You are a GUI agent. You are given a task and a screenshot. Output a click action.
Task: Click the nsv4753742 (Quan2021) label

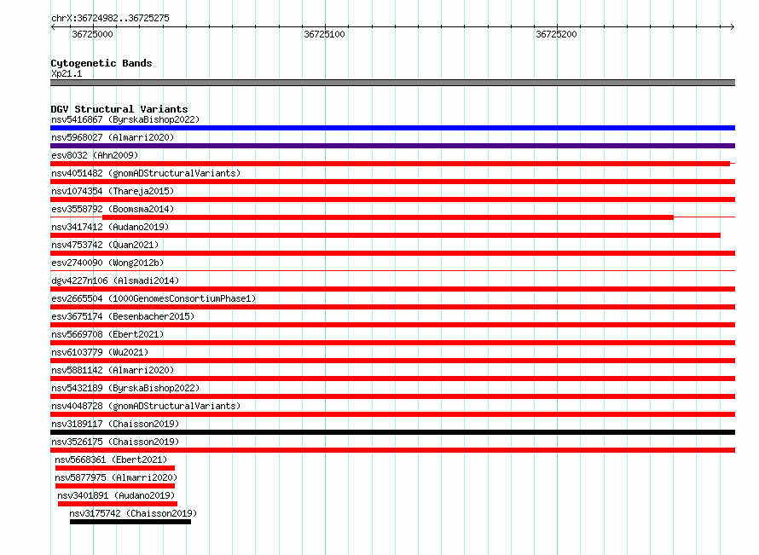tap(105, 245)
